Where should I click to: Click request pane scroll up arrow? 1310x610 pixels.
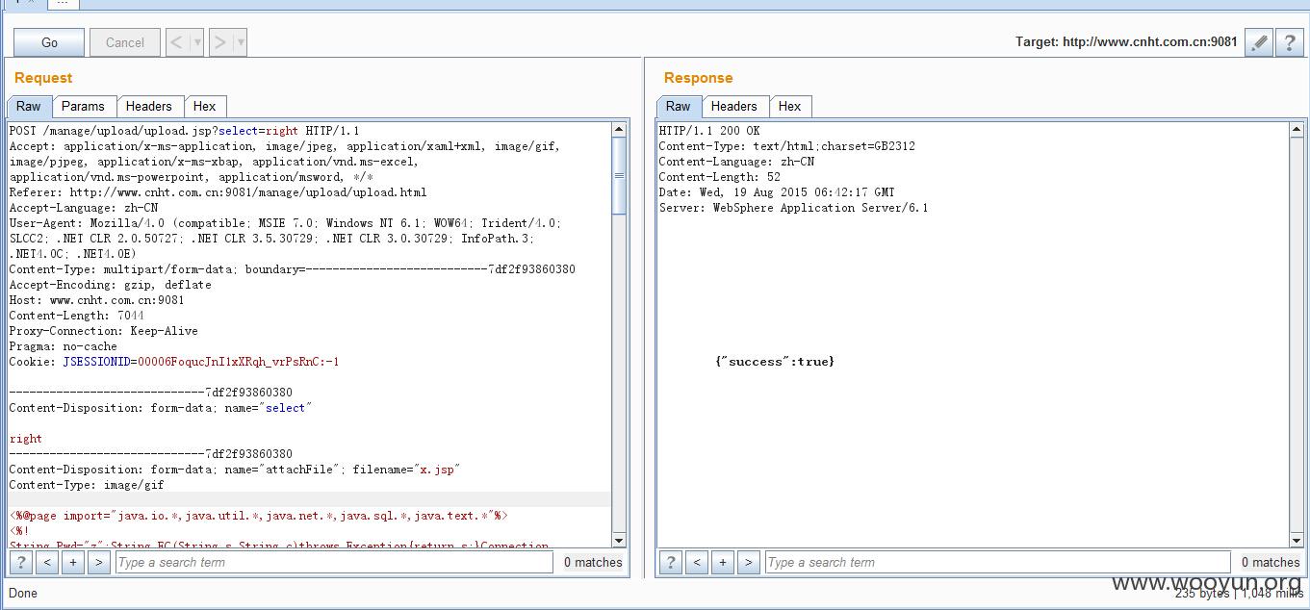tap(619, 130)
